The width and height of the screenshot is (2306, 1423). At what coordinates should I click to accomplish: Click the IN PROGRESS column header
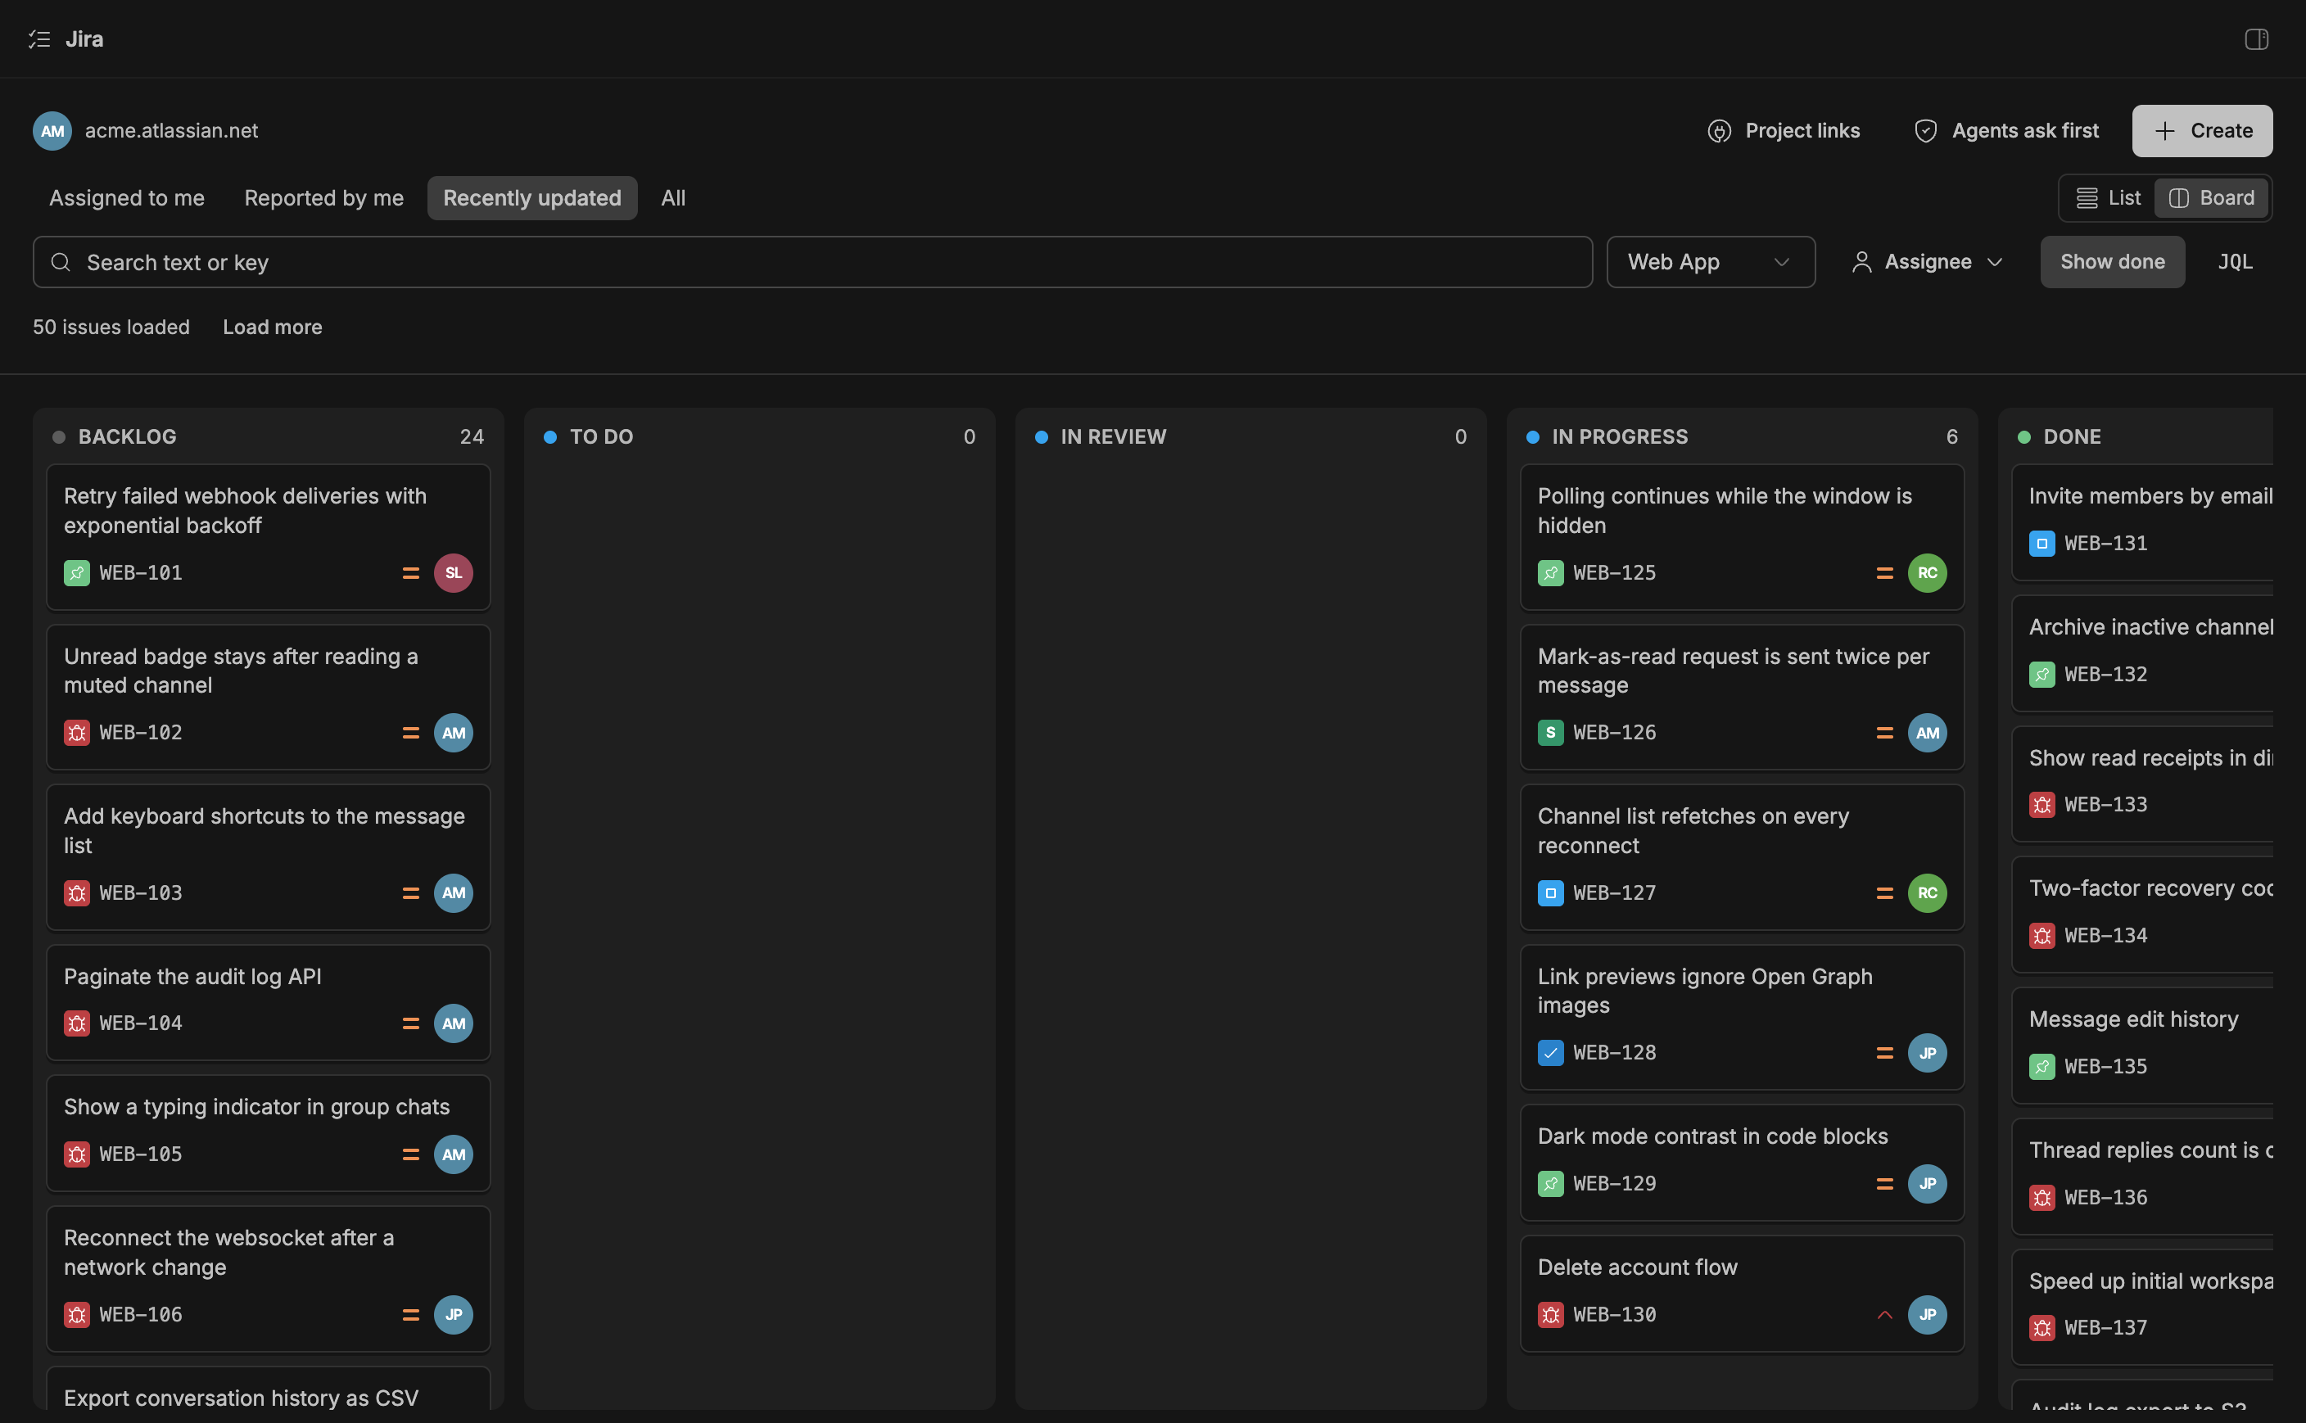[1741, 436]
